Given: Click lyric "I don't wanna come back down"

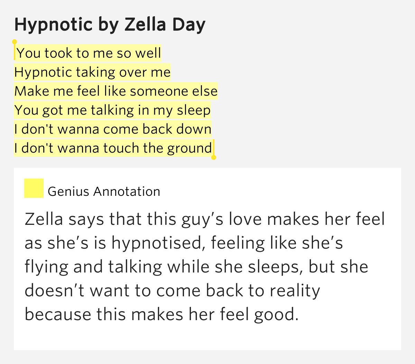Looking at the screenshot, I should click(x=113, y=129).
